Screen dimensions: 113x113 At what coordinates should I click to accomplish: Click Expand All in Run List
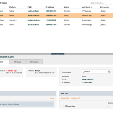pos(65,98)
